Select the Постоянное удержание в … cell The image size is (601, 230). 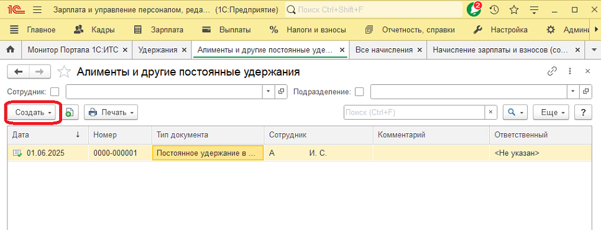(x=208, y=153)
